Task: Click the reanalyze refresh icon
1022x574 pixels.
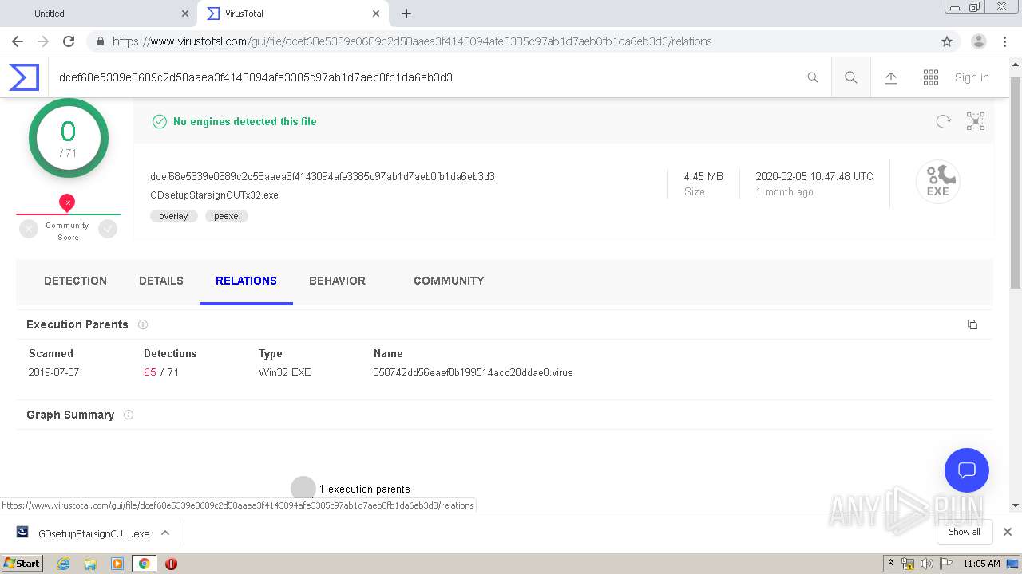Action: coord(944,121)
